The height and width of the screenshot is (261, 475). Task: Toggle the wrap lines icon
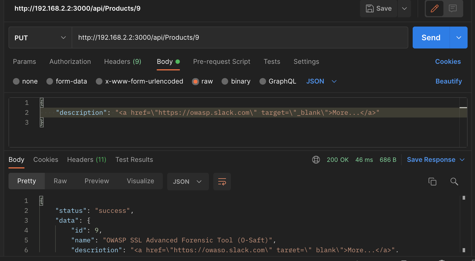[x=222, y=182]
